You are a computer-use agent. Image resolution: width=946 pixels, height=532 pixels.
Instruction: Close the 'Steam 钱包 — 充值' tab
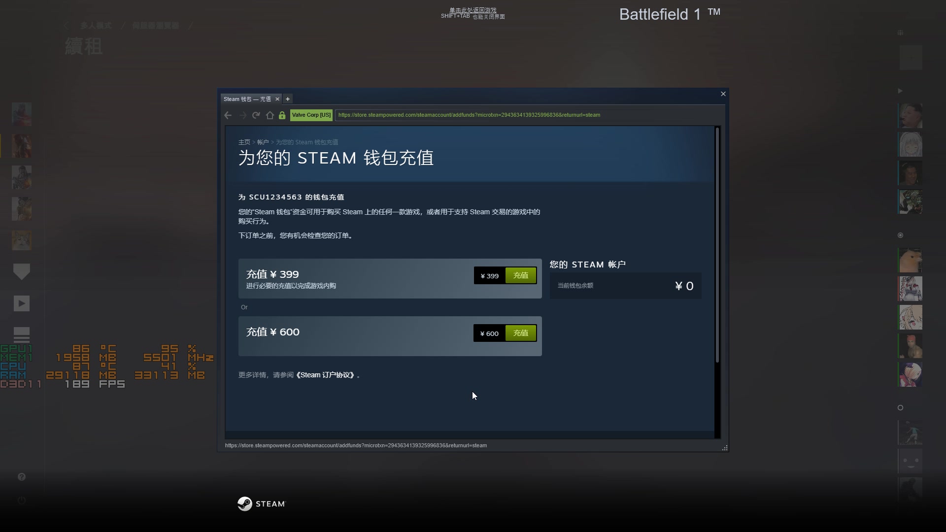[277, 99]
